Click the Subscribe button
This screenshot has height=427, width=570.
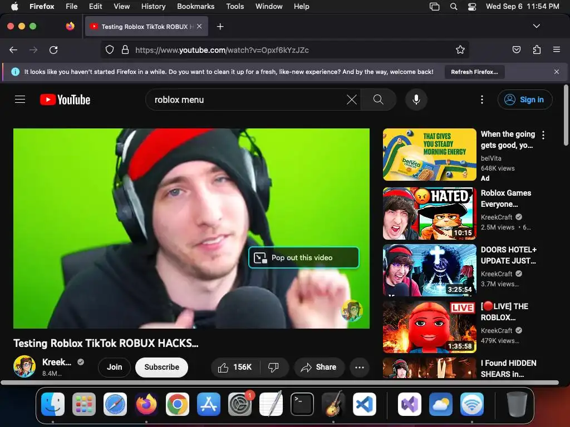(162, 367)
